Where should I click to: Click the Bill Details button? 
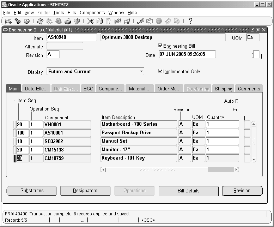(x=189, y=191)
